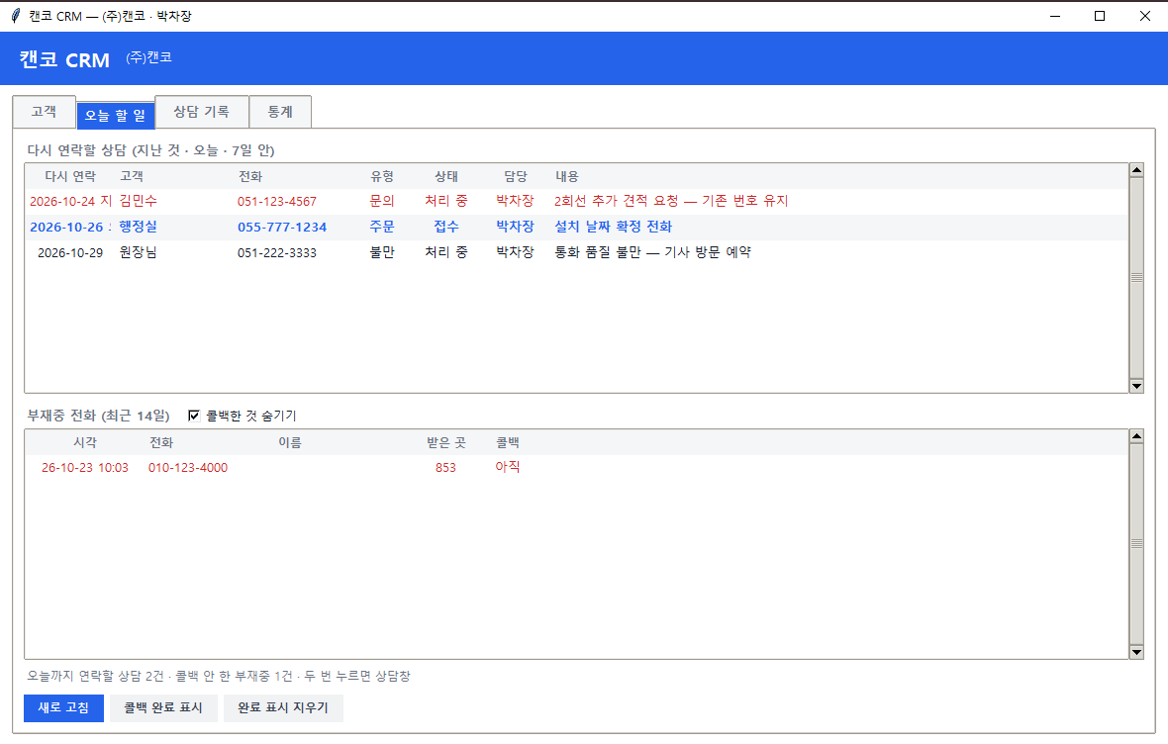The height and width of the screenshot is (744, 1168).
Task: Click the 불만 type cell
Action: (x=382, y=252)
